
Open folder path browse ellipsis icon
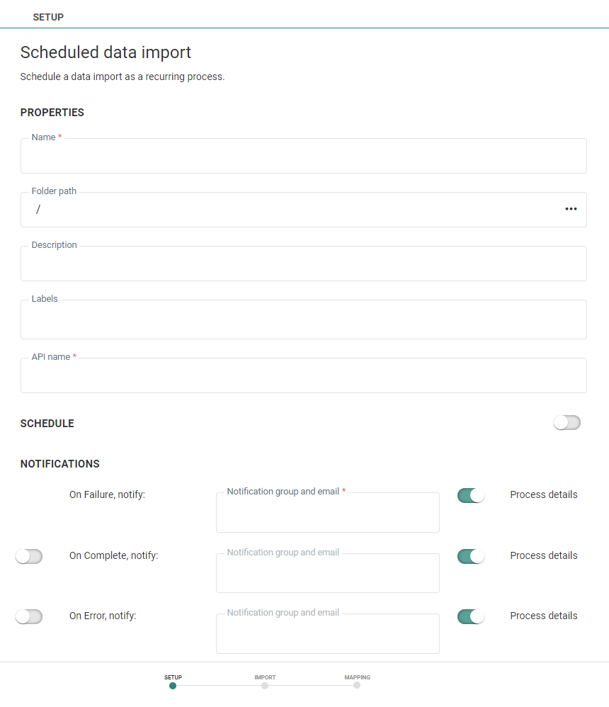pos(571,209)
